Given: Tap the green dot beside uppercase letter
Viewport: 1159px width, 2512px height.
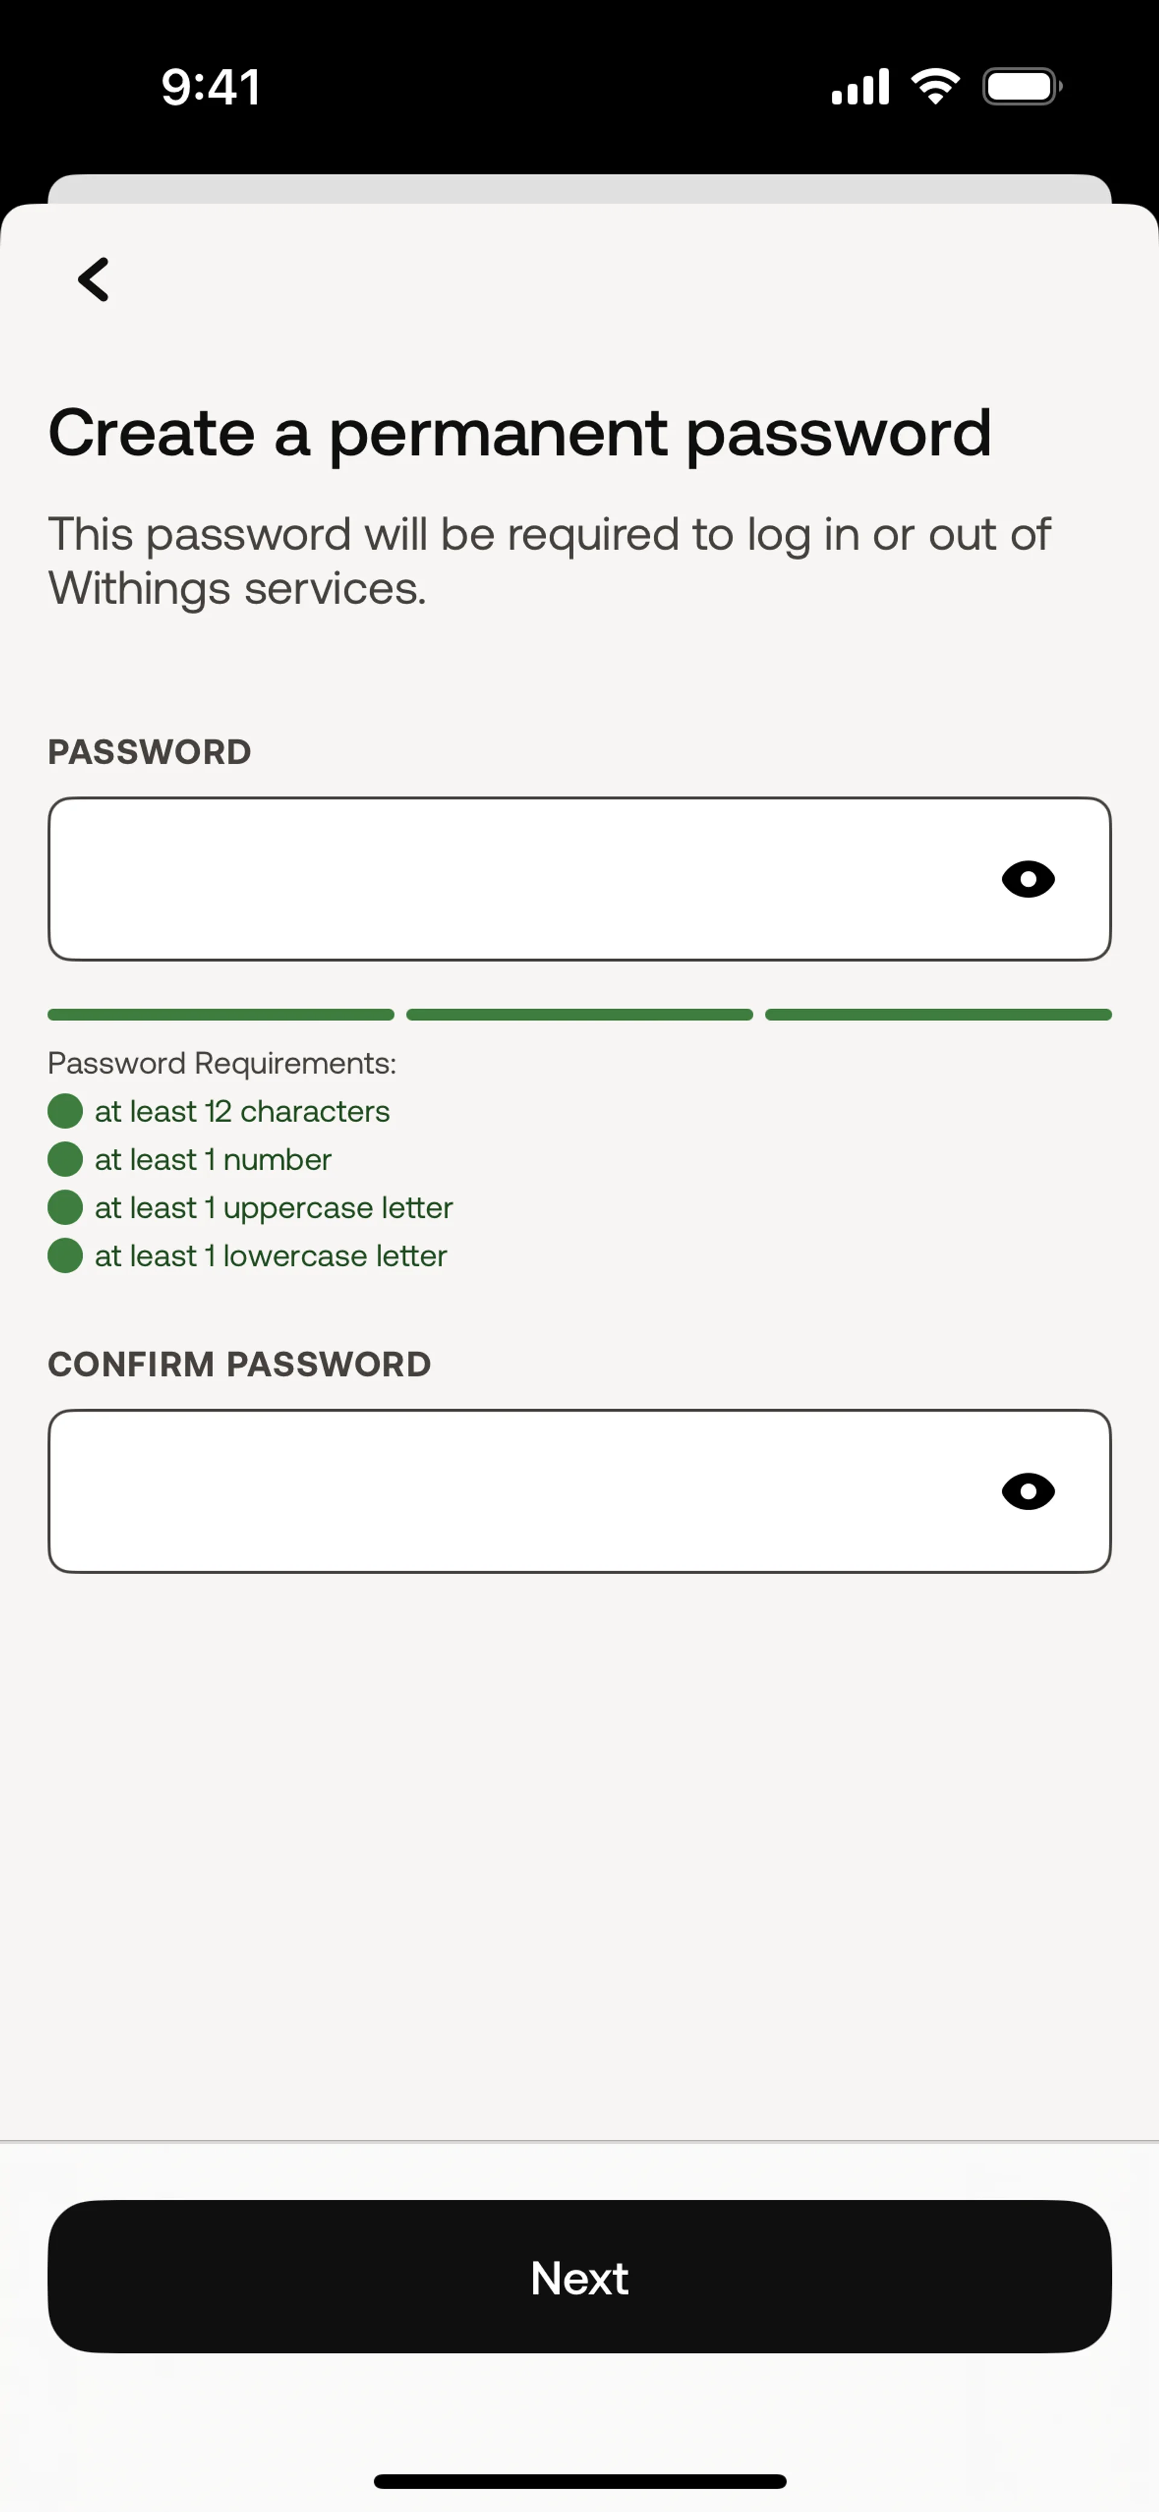Looking at the screenshot, I should click(x=65, y=1207).
